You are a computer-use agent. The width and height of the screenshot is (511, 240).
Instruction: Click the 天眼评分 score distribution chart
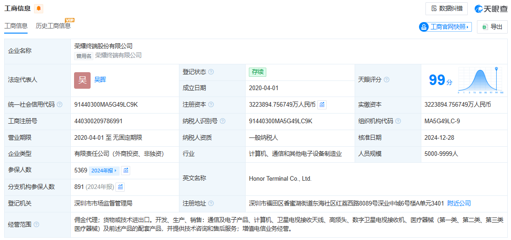click(479, 80)
